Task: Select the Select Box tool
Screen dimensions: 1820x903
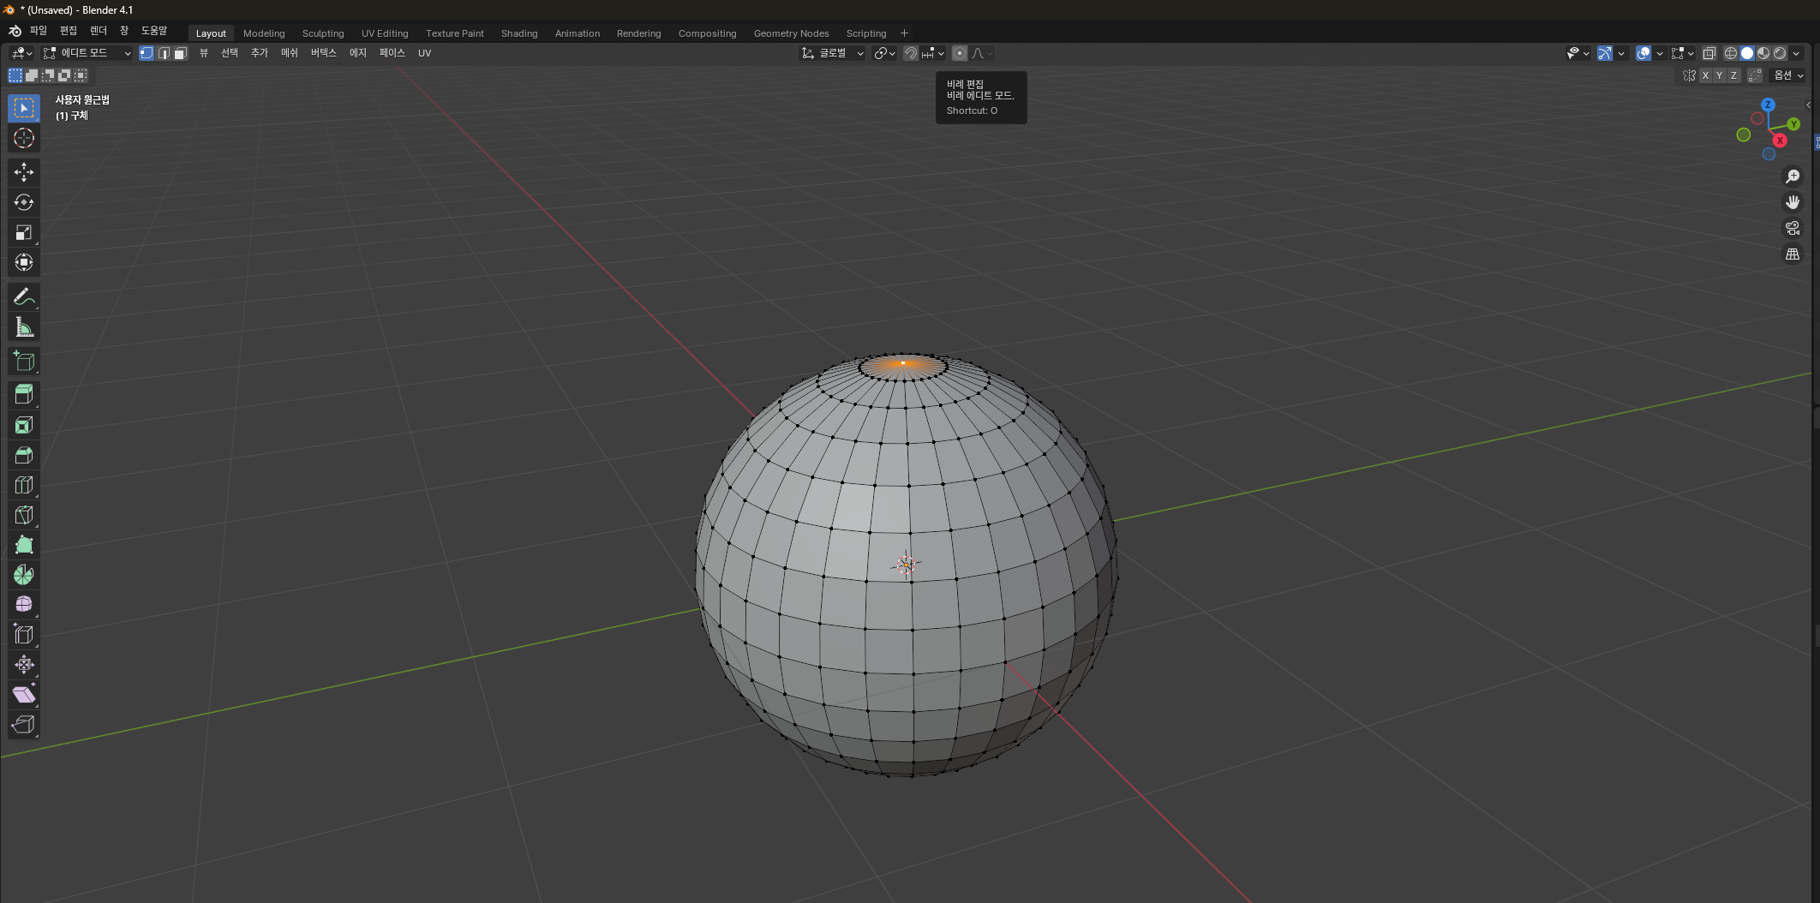Action: (24, 108)
